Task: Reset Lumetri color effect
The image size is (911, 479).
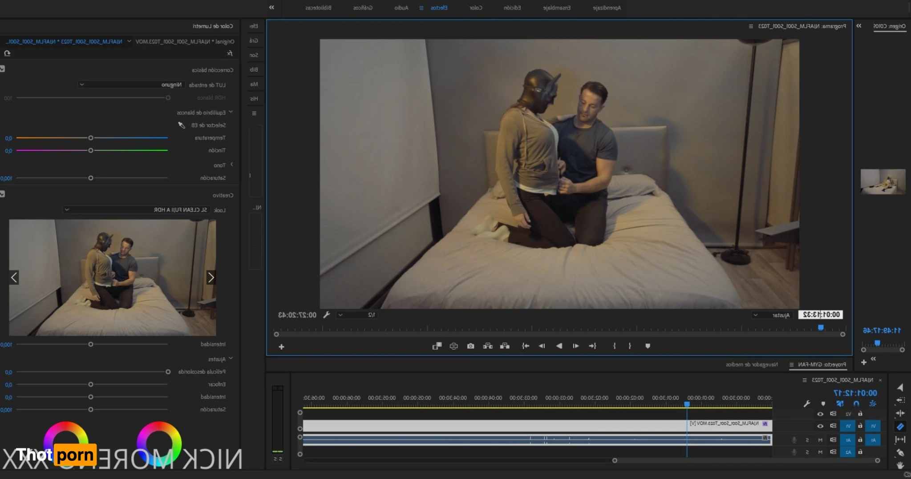Action: pyautogui.click(x=7, y=53)
